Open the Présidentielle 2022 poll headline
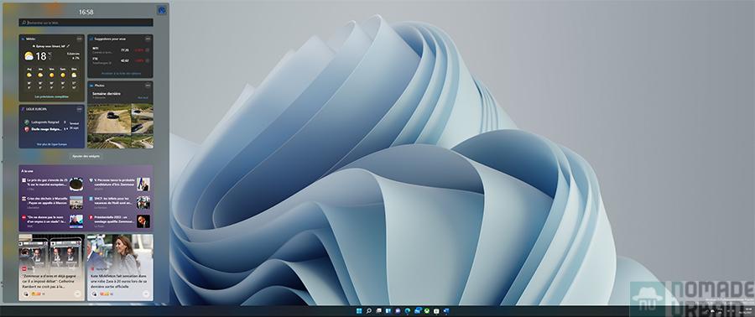Screen dimensions: 755x317 115,220
